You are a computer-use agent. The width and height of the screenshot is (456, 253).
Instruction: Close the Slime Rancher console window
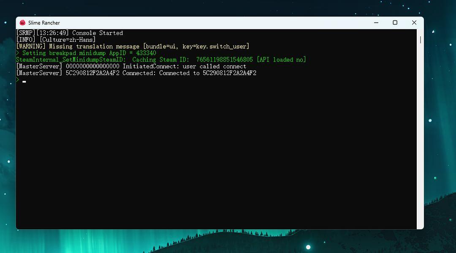pyautogui.click(x=414, y=23)
